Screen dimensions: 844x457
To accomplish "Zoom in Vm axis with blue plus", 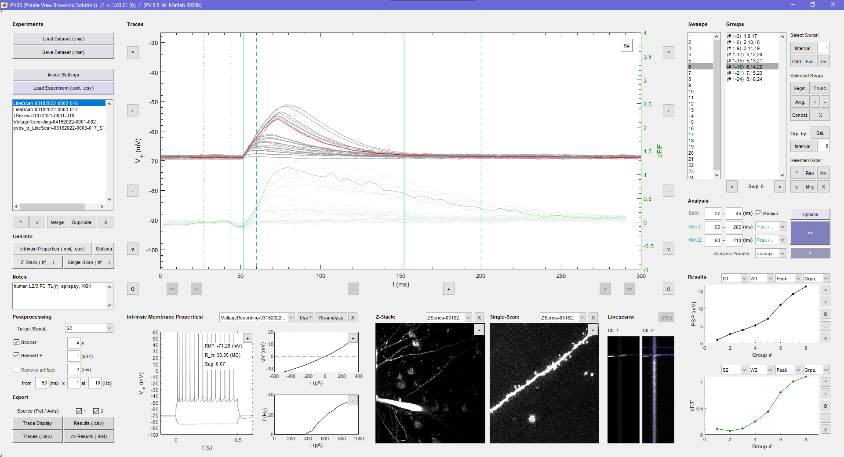I will pos(133,111).
